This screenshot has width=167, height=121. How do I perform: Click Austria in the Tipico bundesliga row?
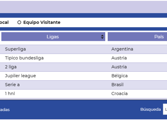coord(119,58)
